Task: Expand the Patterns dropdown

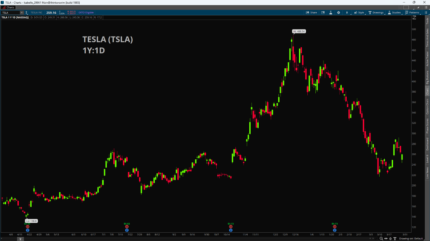Action: pyautogui.click(x=412, y=12)
